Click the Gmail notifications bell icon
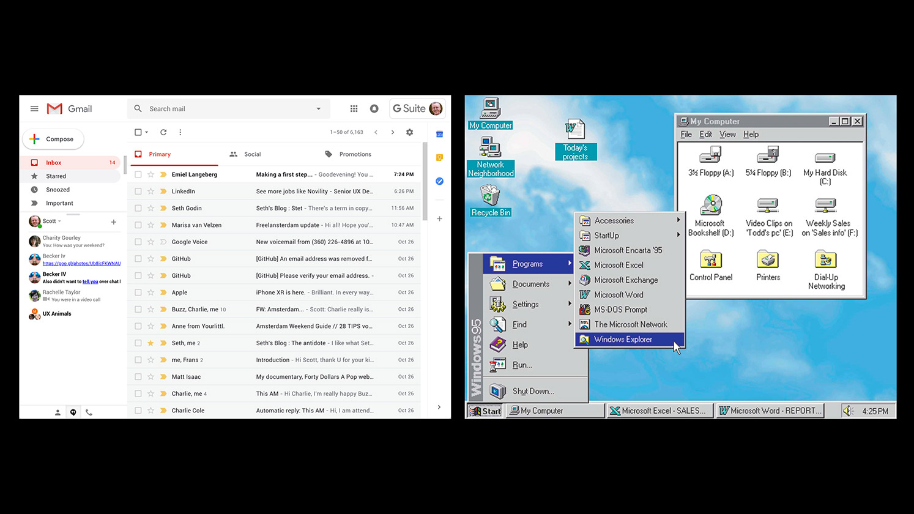This screenshot has height=514, width=914. pyautogui.click(x=374, y=109)
